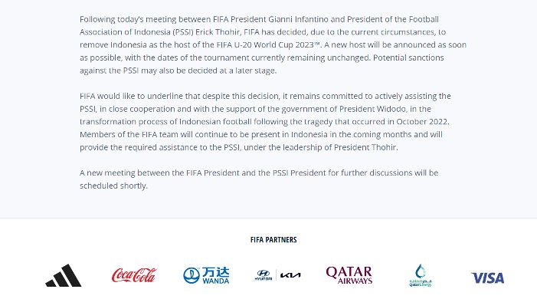This screenshot has height=299, width=537.
Task: Click the adidas three-stripes partner logo
Action: click(64, 275)
